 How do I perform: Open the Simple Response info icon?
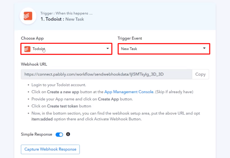coord(68,134)
